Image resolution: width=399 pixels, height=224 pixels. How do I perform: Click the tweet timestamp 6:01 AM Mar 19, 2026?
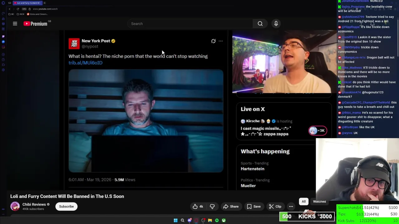coord(90,180)
